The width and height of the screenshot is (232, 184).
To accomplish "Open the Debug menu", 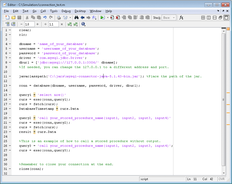I will 66,11.
